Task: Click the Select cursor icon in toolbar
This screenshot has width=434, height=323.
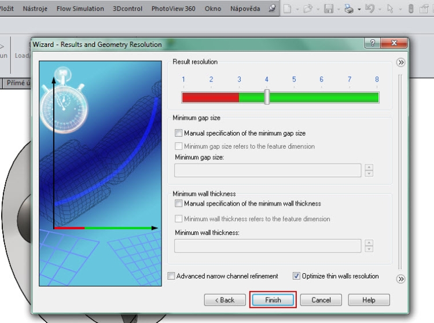Action: click(390, 9)
